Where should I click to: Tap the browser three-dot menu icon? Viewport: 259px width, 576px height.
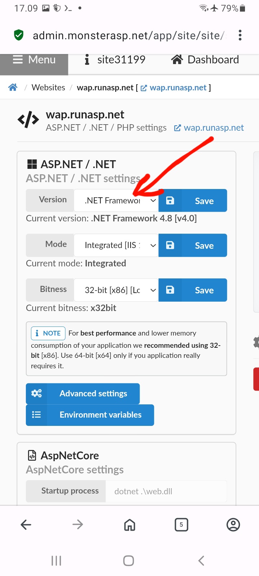pos(240,35)
